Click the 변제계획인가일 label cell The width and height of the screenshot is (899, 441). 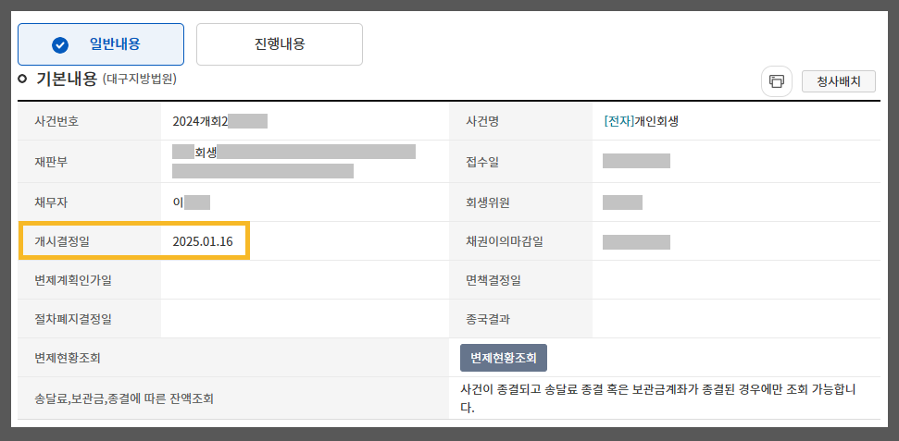coord(90,280)
